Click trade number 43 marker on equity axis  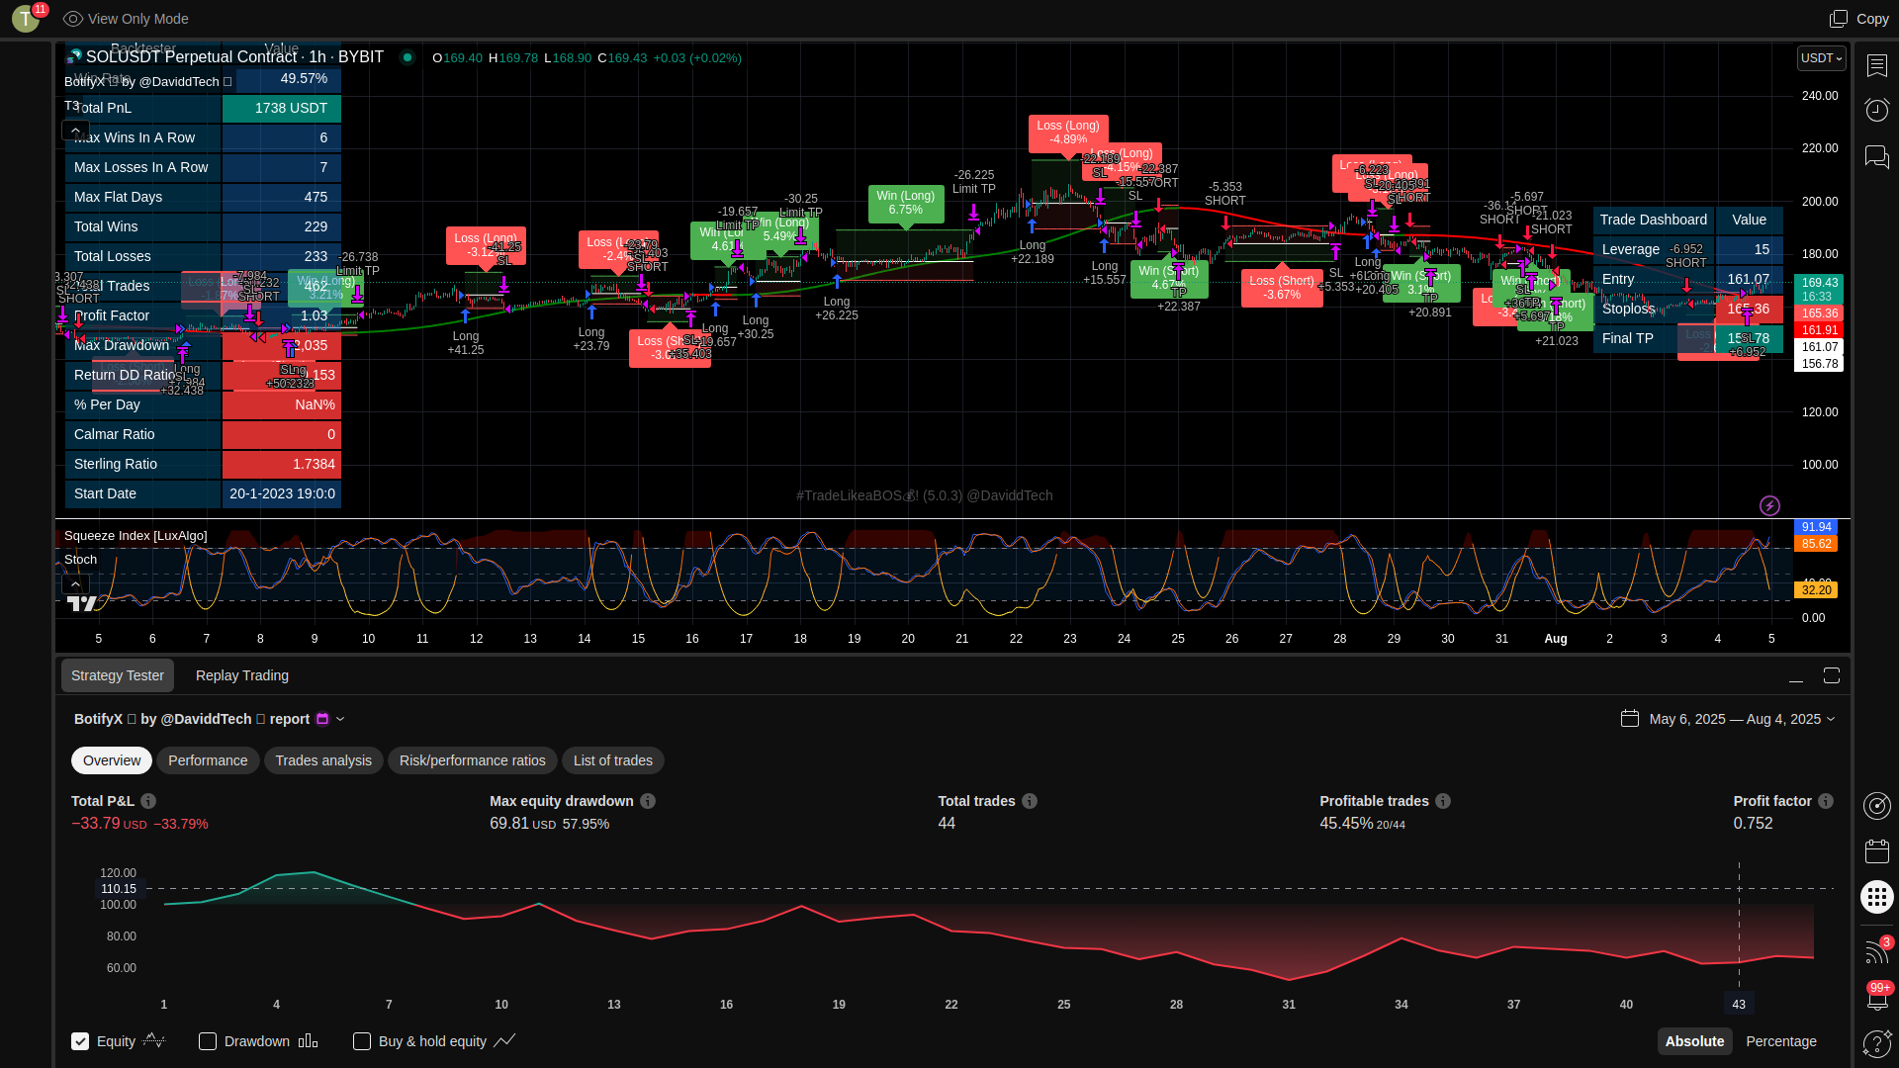[1739, 1004]
